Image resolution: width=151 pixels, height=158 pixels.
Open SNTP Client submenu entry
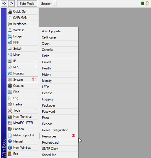point(59,149)
